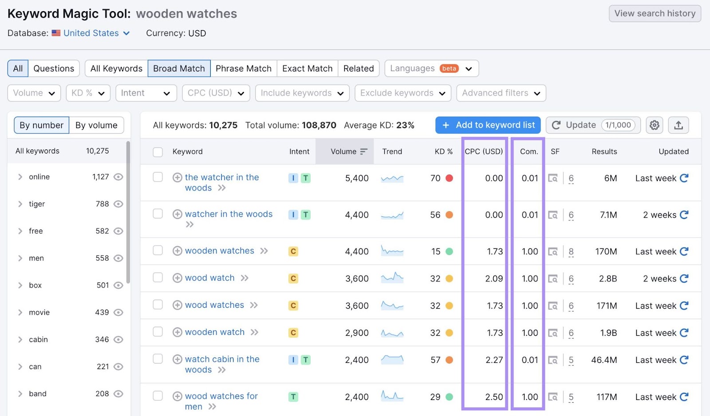Viewport: 710px width, 416px height.
Task: Select the refresh icon on the Update button
Action: (557, 125)
